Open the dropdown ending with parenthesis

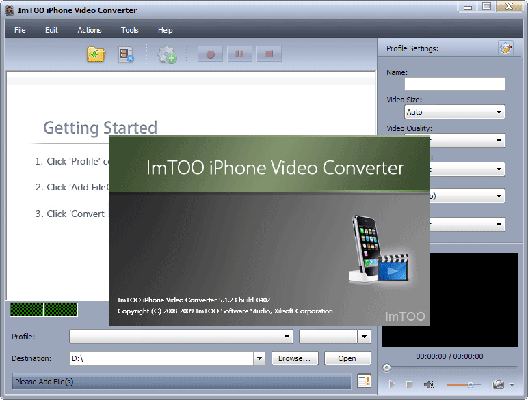499,196
